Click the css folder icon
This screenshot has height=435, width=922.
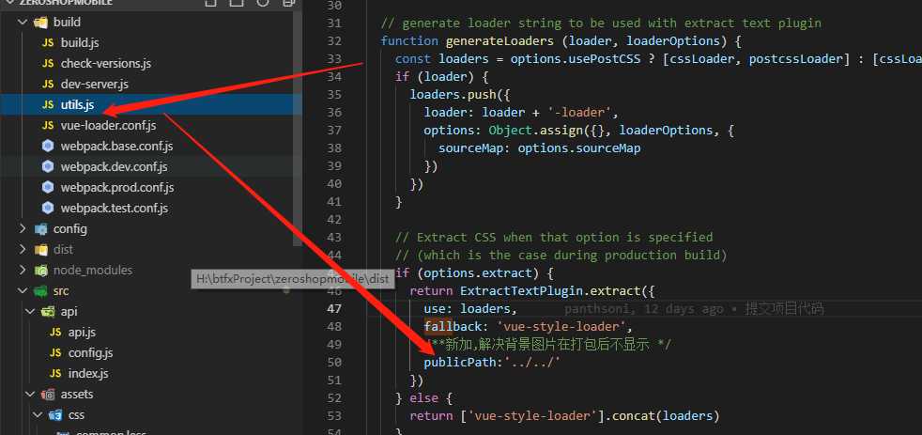pos(55,415)
